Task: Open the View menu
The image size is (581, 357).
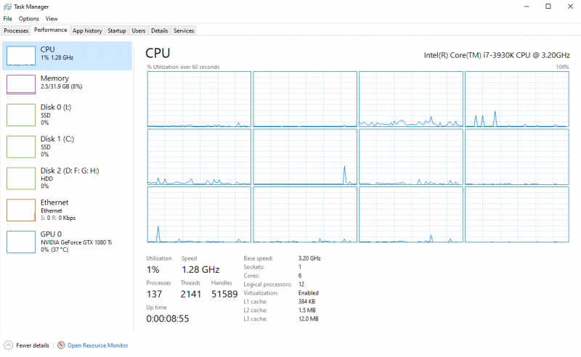Action: pyautogui.click(x=52, y=18)
